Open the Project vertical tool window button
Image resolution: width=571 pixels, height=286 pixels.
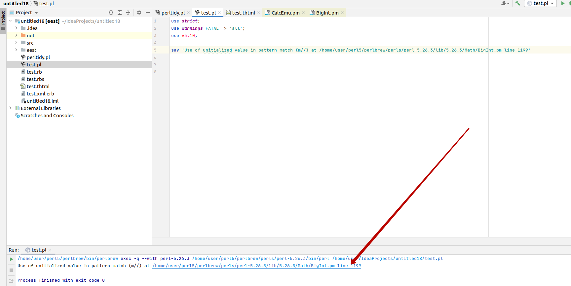click(3, 20)
